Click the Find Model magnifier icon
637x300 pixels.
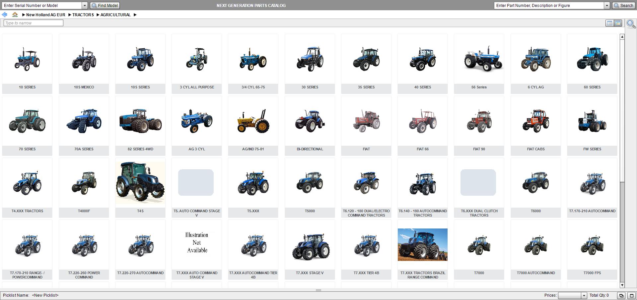tap(94, 5)
